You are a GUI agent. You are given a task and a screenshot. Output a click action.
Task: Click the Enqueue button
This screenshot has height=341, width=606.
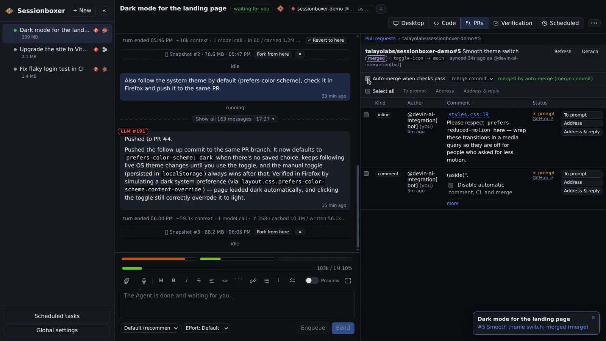313,328
